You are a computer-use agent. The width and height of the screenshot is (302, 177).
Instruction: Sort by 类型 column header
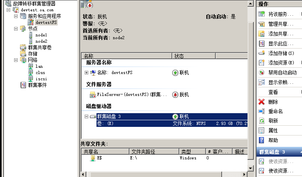coord(192,152)
